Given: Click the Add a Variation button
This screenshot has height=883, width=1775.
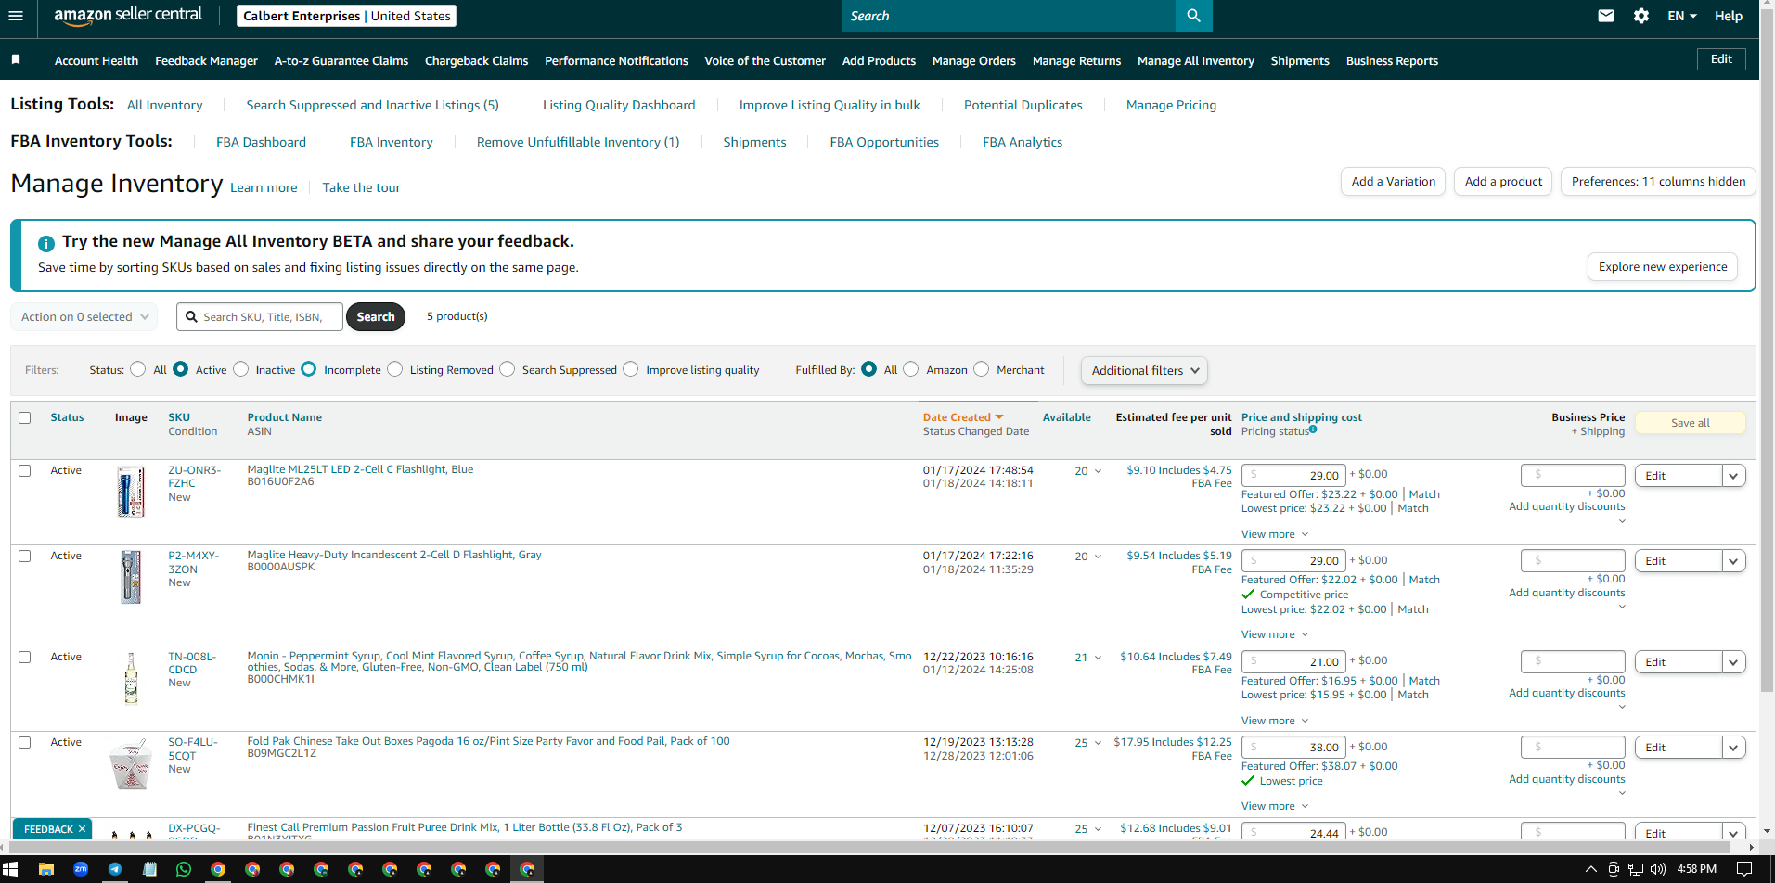Looking at the screenshot, I should point(1393,182).
